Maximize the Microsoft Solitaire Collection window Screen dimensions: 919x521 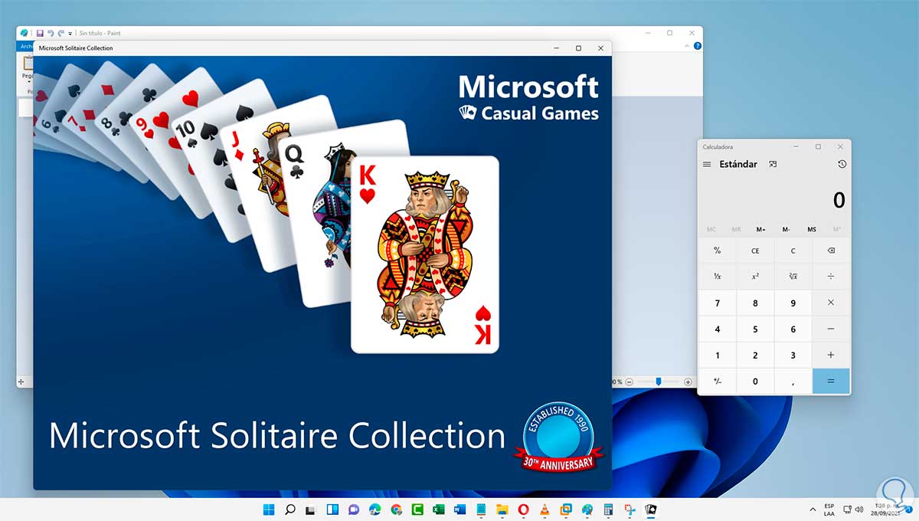(578, 48)
